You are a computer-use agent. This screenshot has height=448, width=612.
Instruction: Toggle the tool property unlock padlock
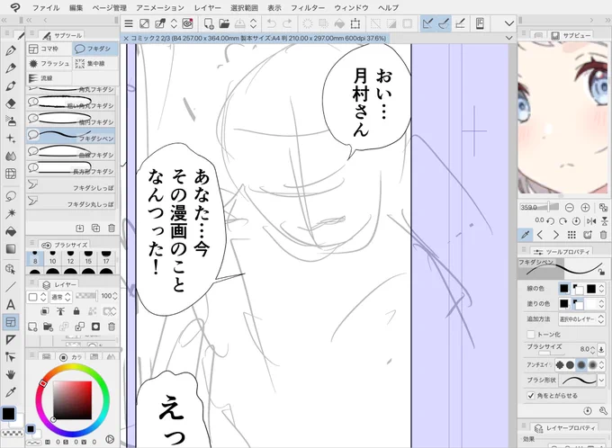pos(601,272)
